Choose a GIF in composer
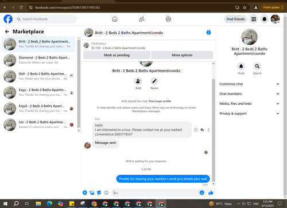 click(106, 193)
